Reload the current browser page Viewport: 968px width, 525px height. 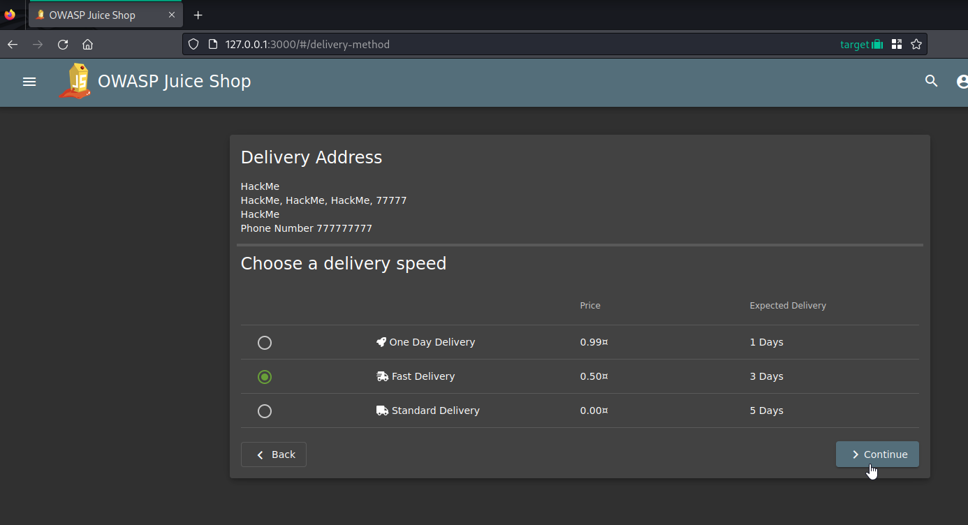(x=63, y=45)
